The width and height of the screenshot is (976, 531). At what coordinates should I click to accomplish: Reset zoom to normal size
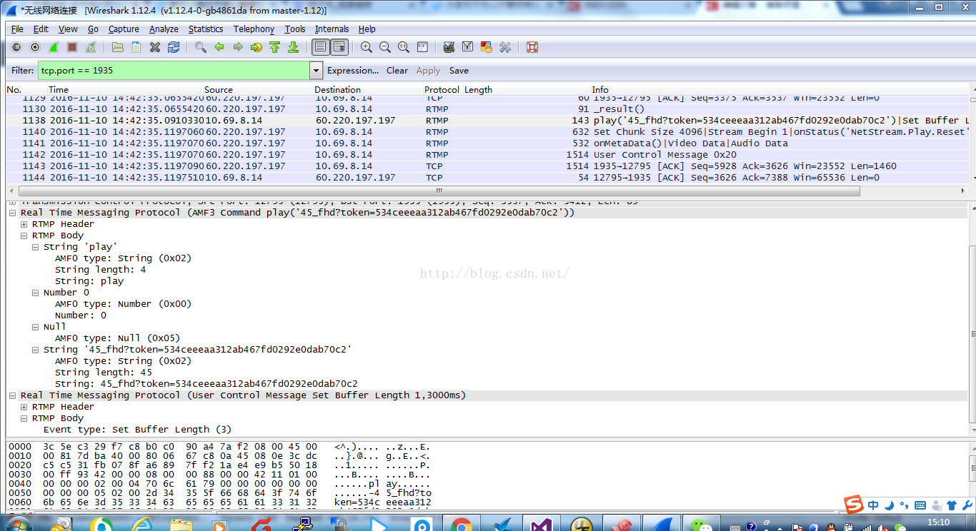click(x=404, y=48)
